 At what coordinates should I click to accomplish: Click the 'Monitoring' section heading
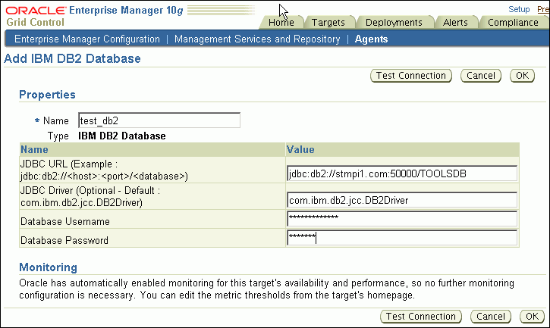(48, 267)
